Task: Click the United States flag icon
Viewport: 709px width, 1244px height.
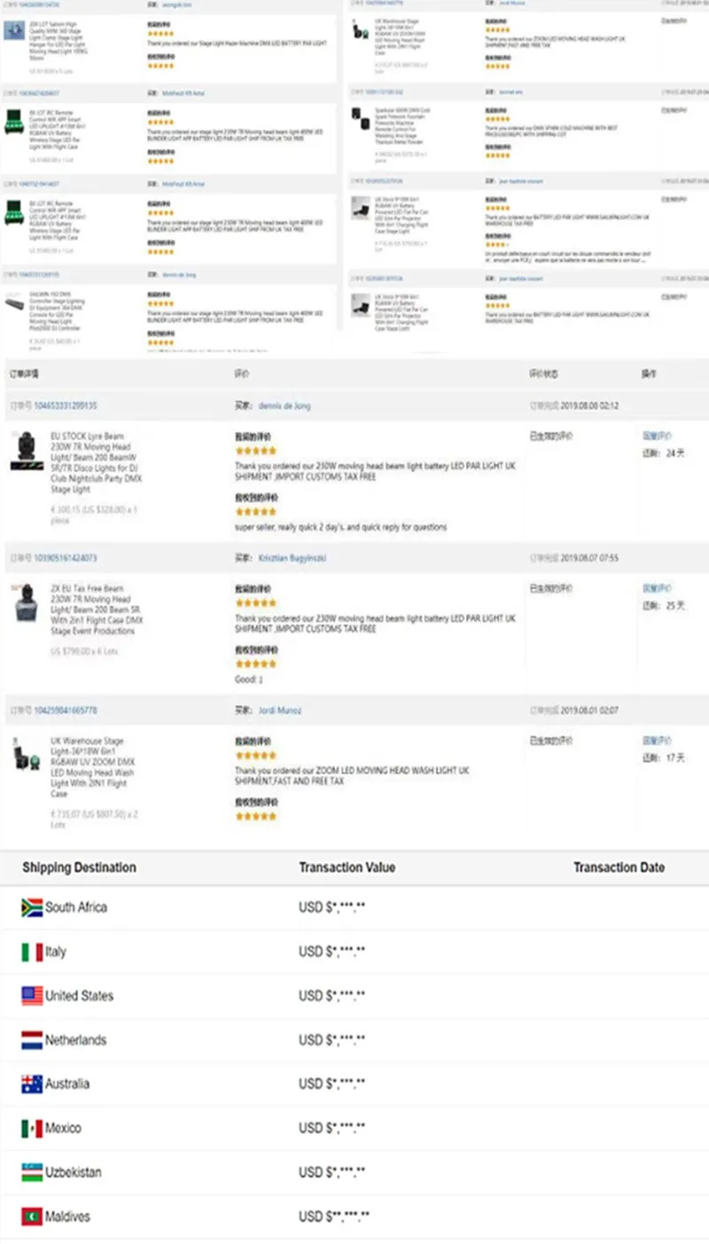Action: 32,996
